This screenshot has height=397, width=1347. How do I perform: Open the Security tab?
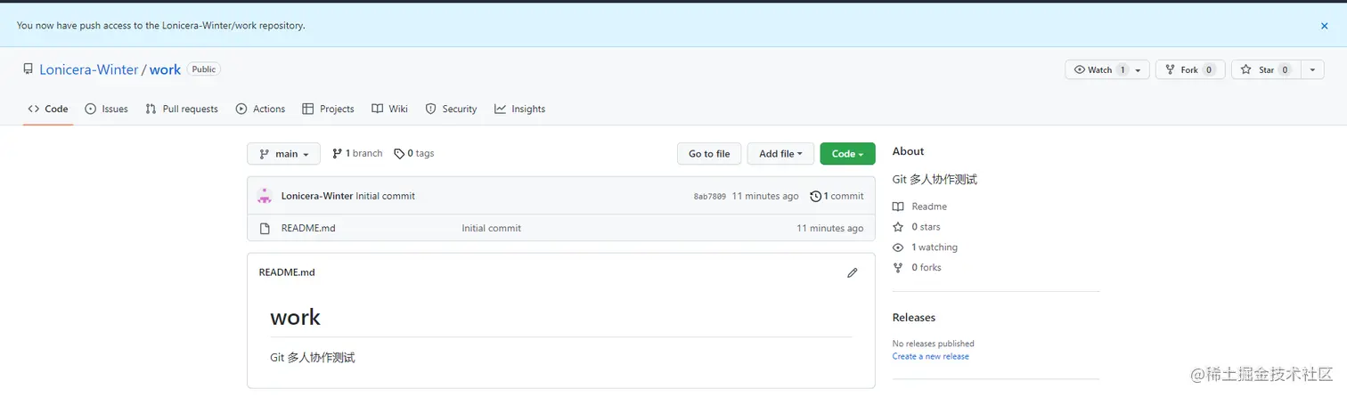[451, 109]
